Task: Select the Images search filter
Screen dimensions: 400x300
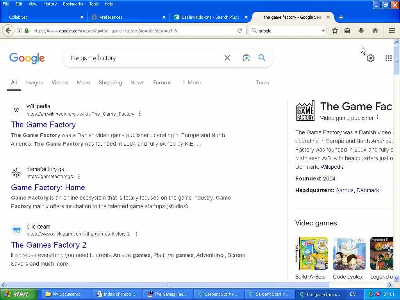Action: tap(34, 82)
